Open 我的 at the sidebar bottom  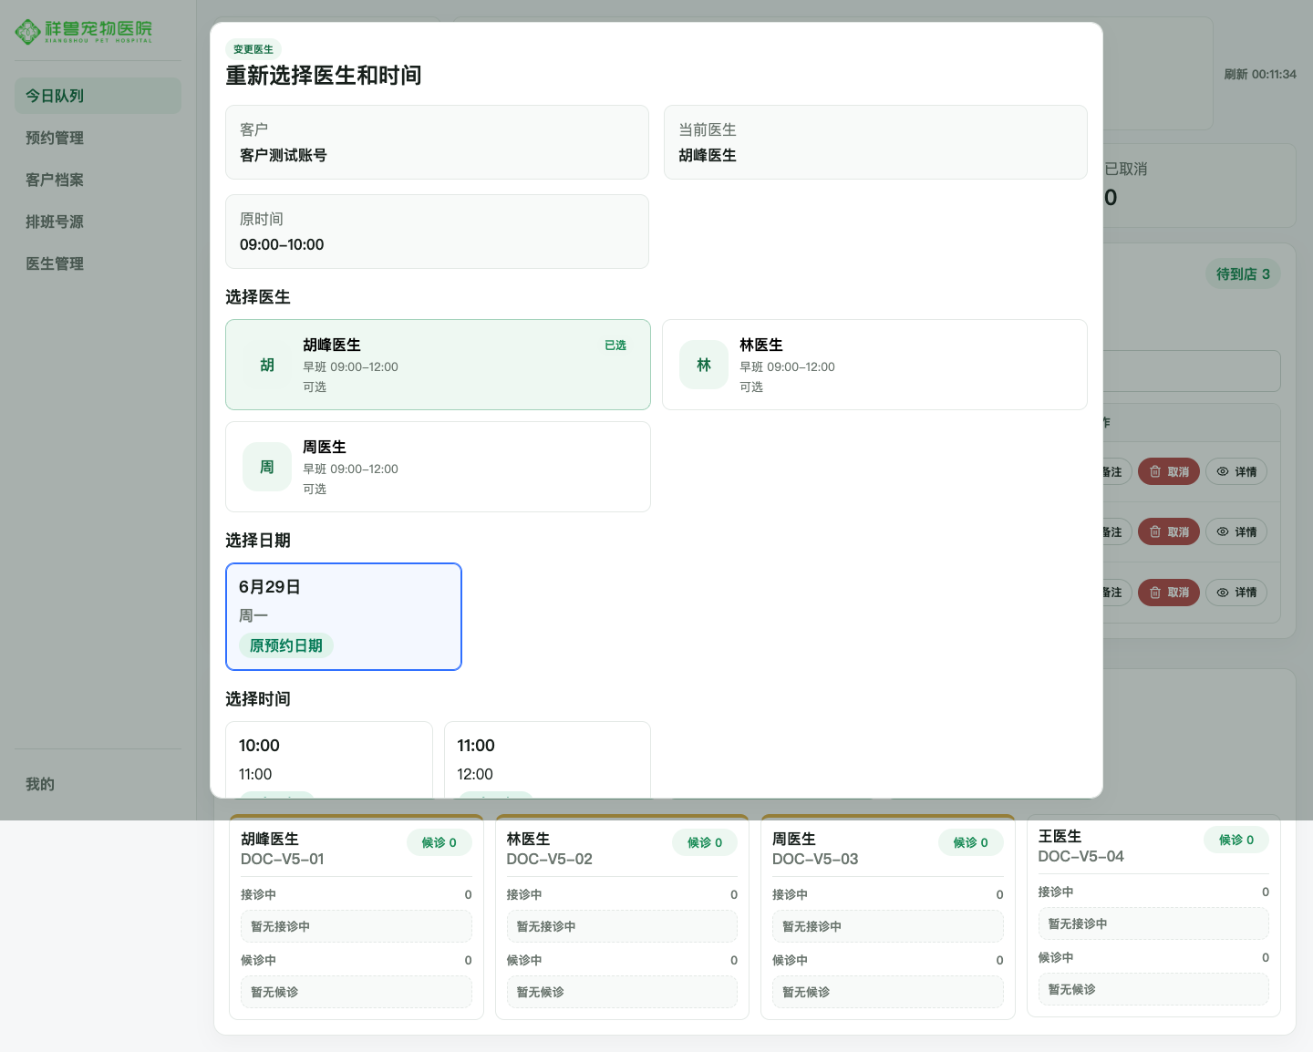click(x=98, y=784)
